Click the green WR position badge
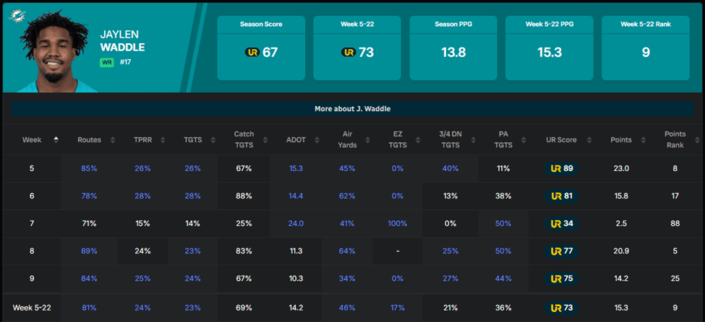Viewport: 705px width, 322px height. [107, 63]
